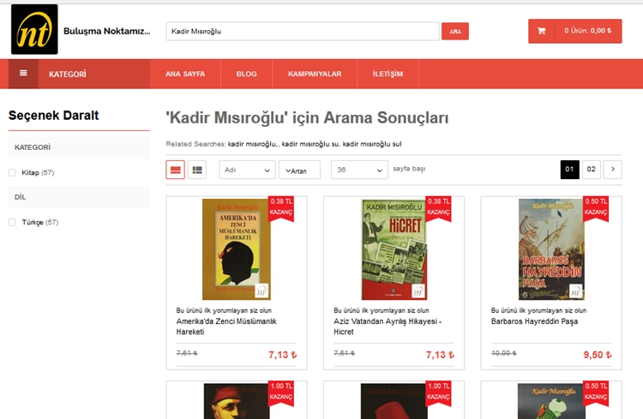Viewport: 643px width, 419px height.
Task: Go to next results page arrow
Action: point(613,170)
